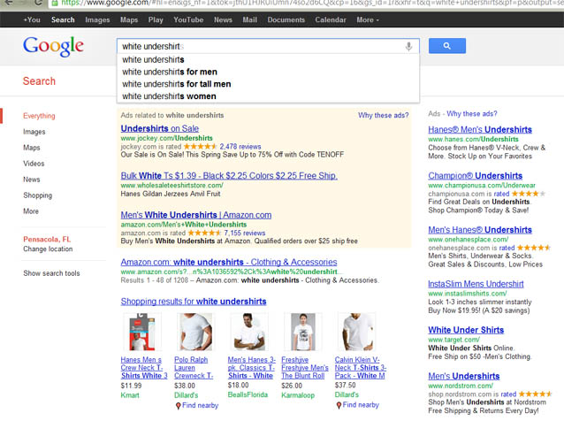Click Search in the black top bar

63,19
